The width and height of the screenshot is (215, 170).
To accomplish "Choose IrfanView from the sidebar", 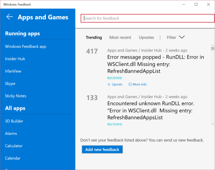I will click(13, 71).
